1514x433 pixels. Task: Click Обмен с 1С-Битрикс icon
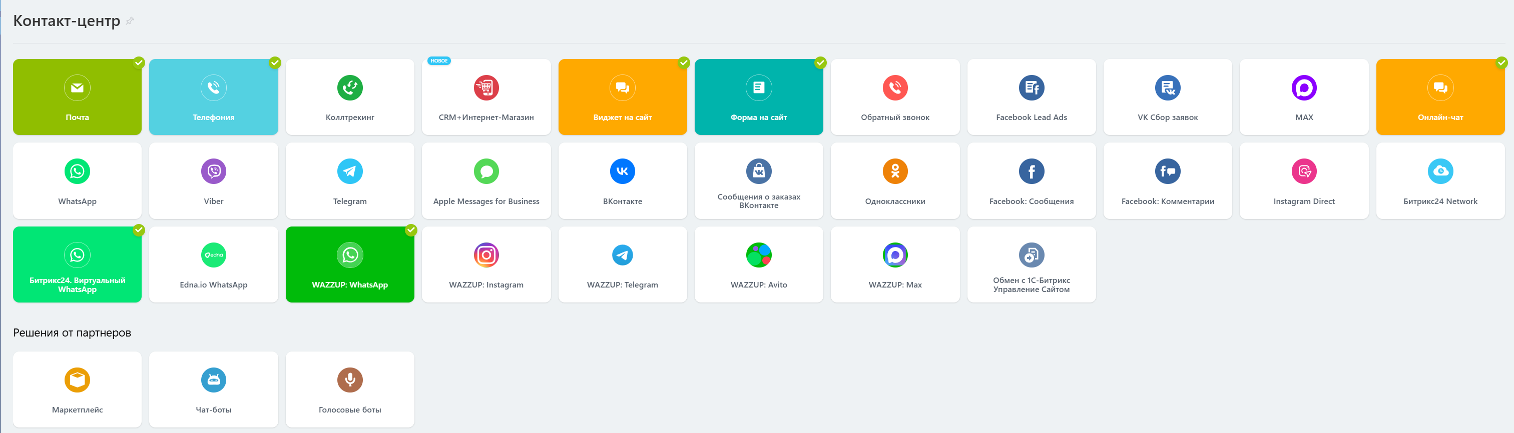[x=1032, y=255]
